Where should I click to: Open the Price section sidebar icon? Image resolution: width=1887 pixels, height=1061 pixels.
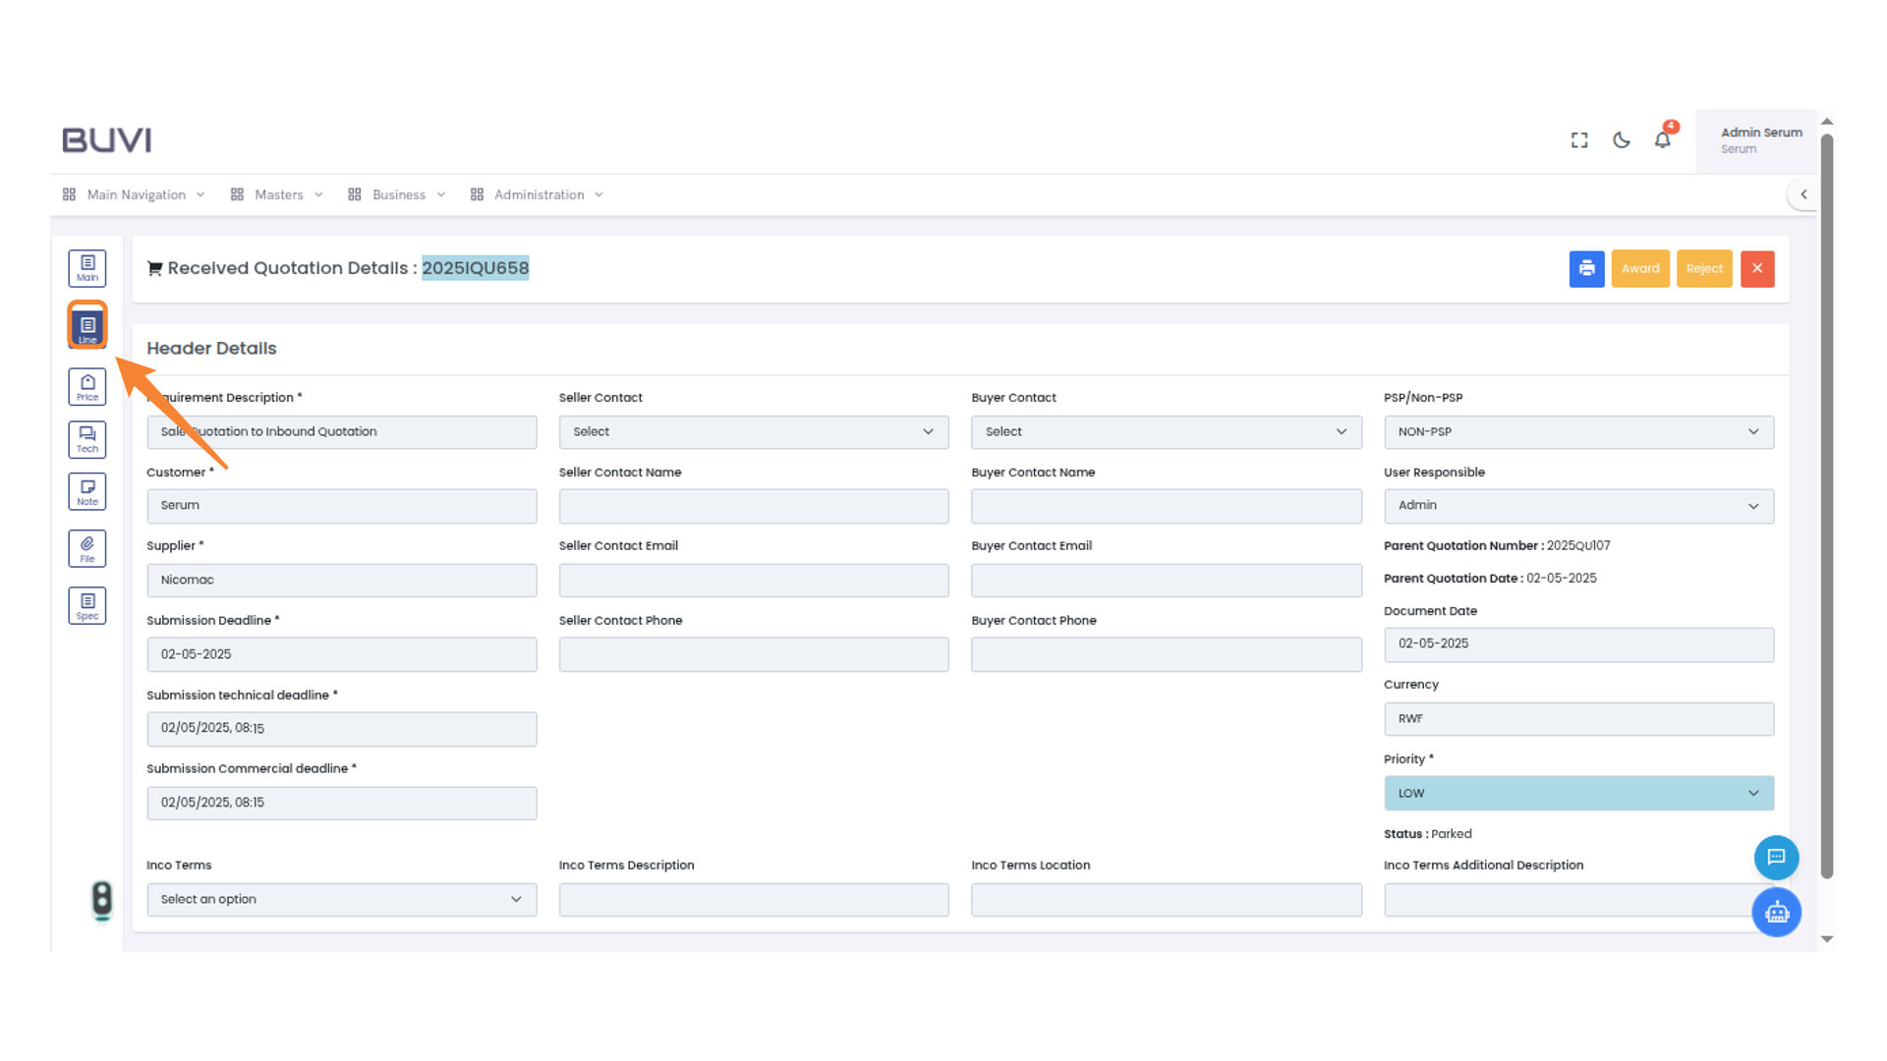coord(87,387)
